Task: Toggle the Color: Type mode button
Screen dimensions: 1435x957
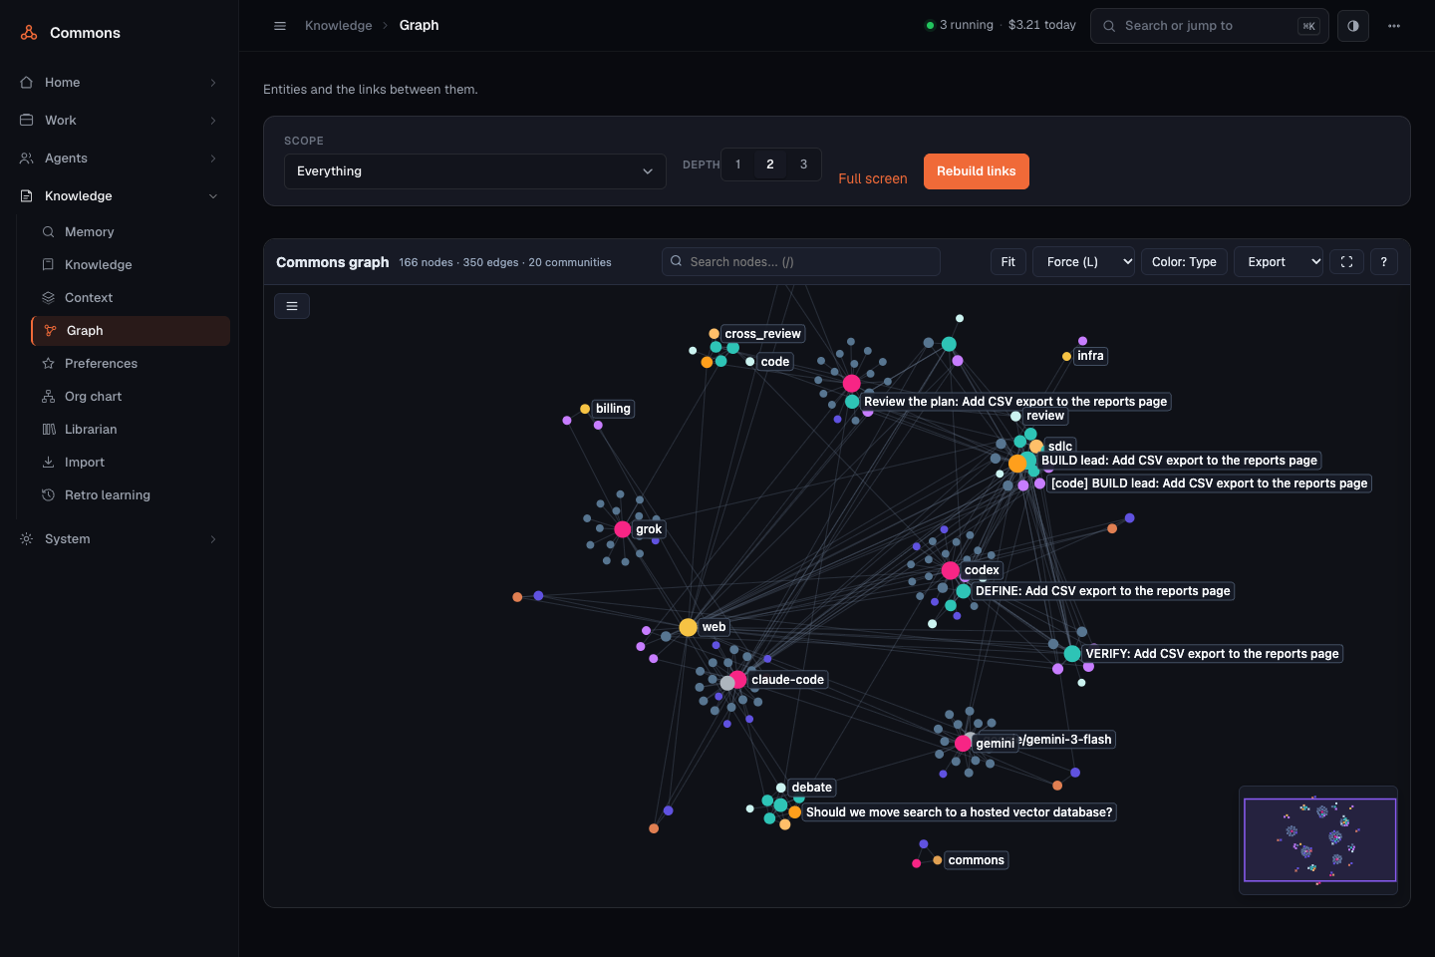Action: pos(1184,262)
